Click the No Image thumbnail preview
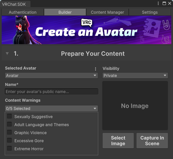Image resolution: width=173 pixels, height=159 pixels. 135,106
